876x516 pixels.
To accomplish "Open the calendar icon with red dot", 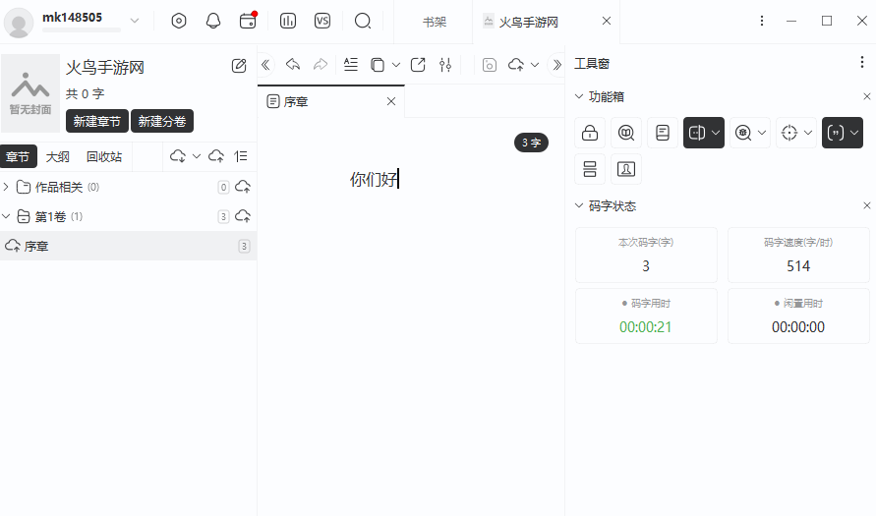I will click(248, 21).
